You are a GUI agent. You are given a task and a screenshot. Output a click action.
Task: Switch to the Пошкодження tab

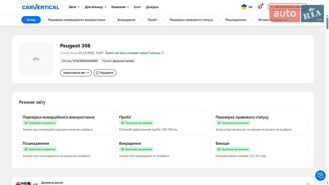click(x=236, y=20)
